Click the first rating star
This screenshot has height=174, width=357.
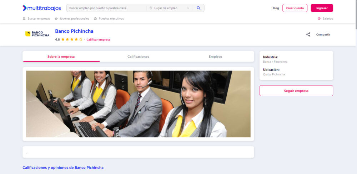63,39
